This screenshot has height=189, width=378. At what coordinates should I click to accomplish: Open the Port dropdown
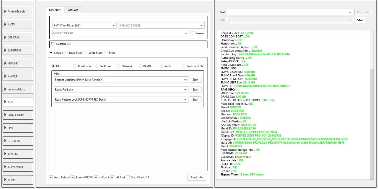[290, 12]
